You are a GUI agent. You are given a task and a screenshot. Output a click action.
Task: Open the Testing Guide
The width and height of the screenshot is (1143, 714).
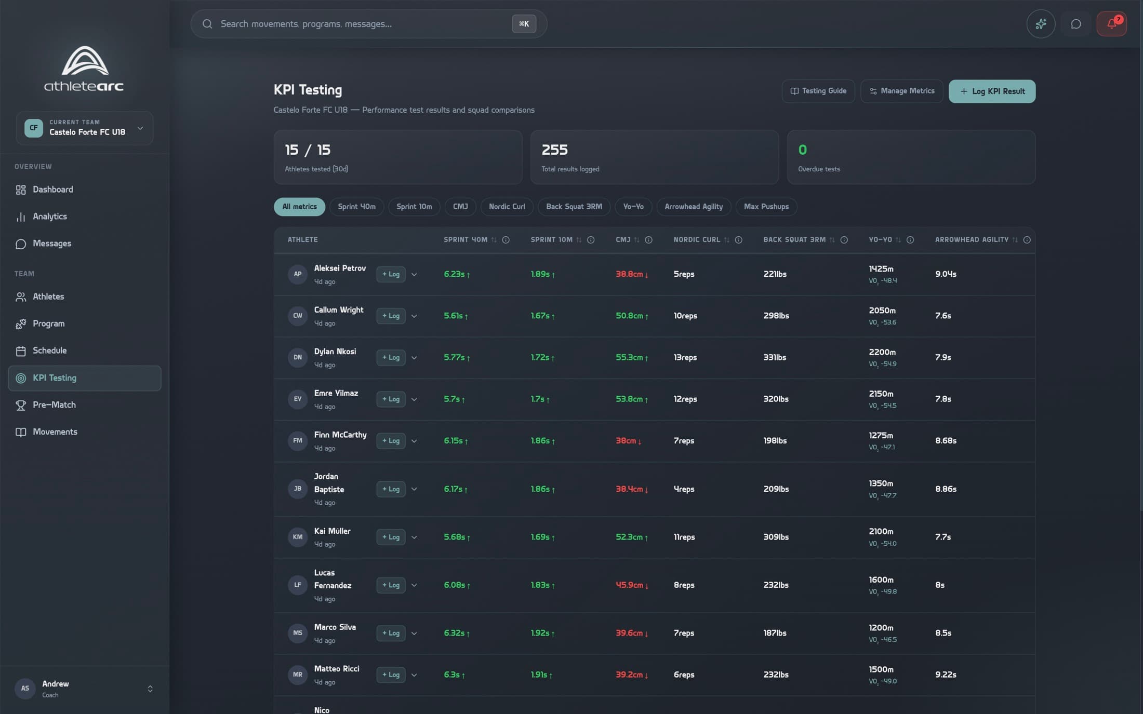[818, 91]
